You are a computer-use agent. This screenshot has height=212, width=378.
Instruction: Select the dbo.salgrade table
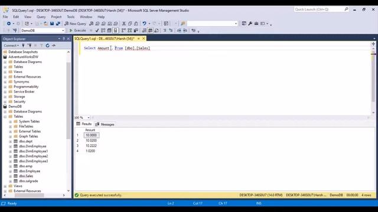click(x=28, y=181)
